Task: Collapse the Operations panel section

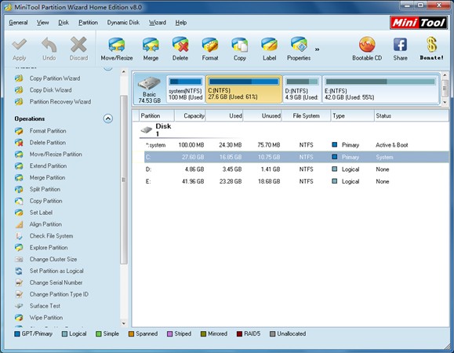Action: [x=108, y=118]
